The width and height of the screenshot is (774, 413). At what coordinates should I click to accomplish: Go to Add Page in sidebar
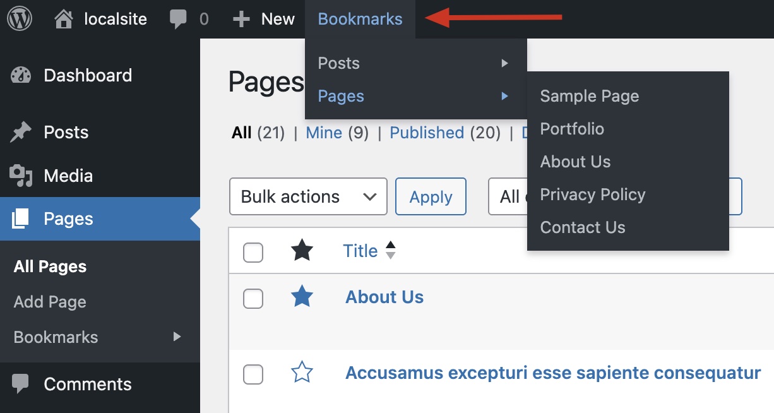tap(50, 302)
